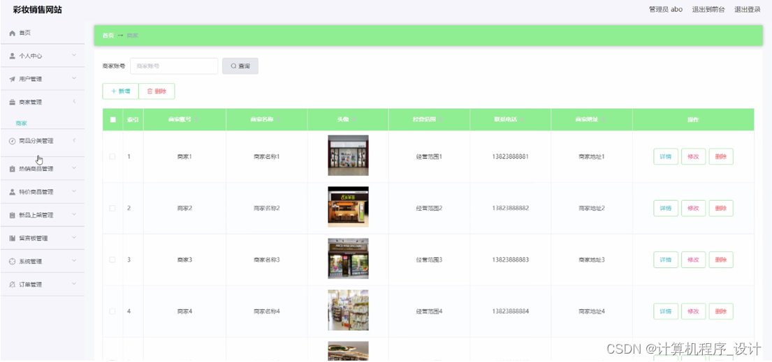772x362 pixels.
Task: Collapse 商家管理 menu chevron
Action: [74, 101]
